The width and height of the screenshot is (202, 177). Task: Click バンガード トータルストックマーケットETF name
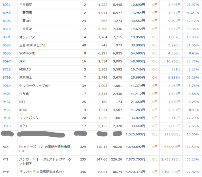(45, 161)
